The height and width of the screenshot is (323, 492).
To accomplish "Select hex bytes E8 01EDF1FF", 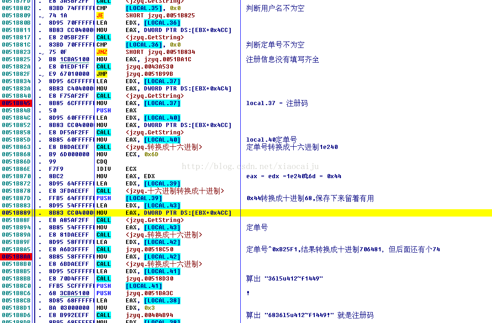I will tap(69, 67).
